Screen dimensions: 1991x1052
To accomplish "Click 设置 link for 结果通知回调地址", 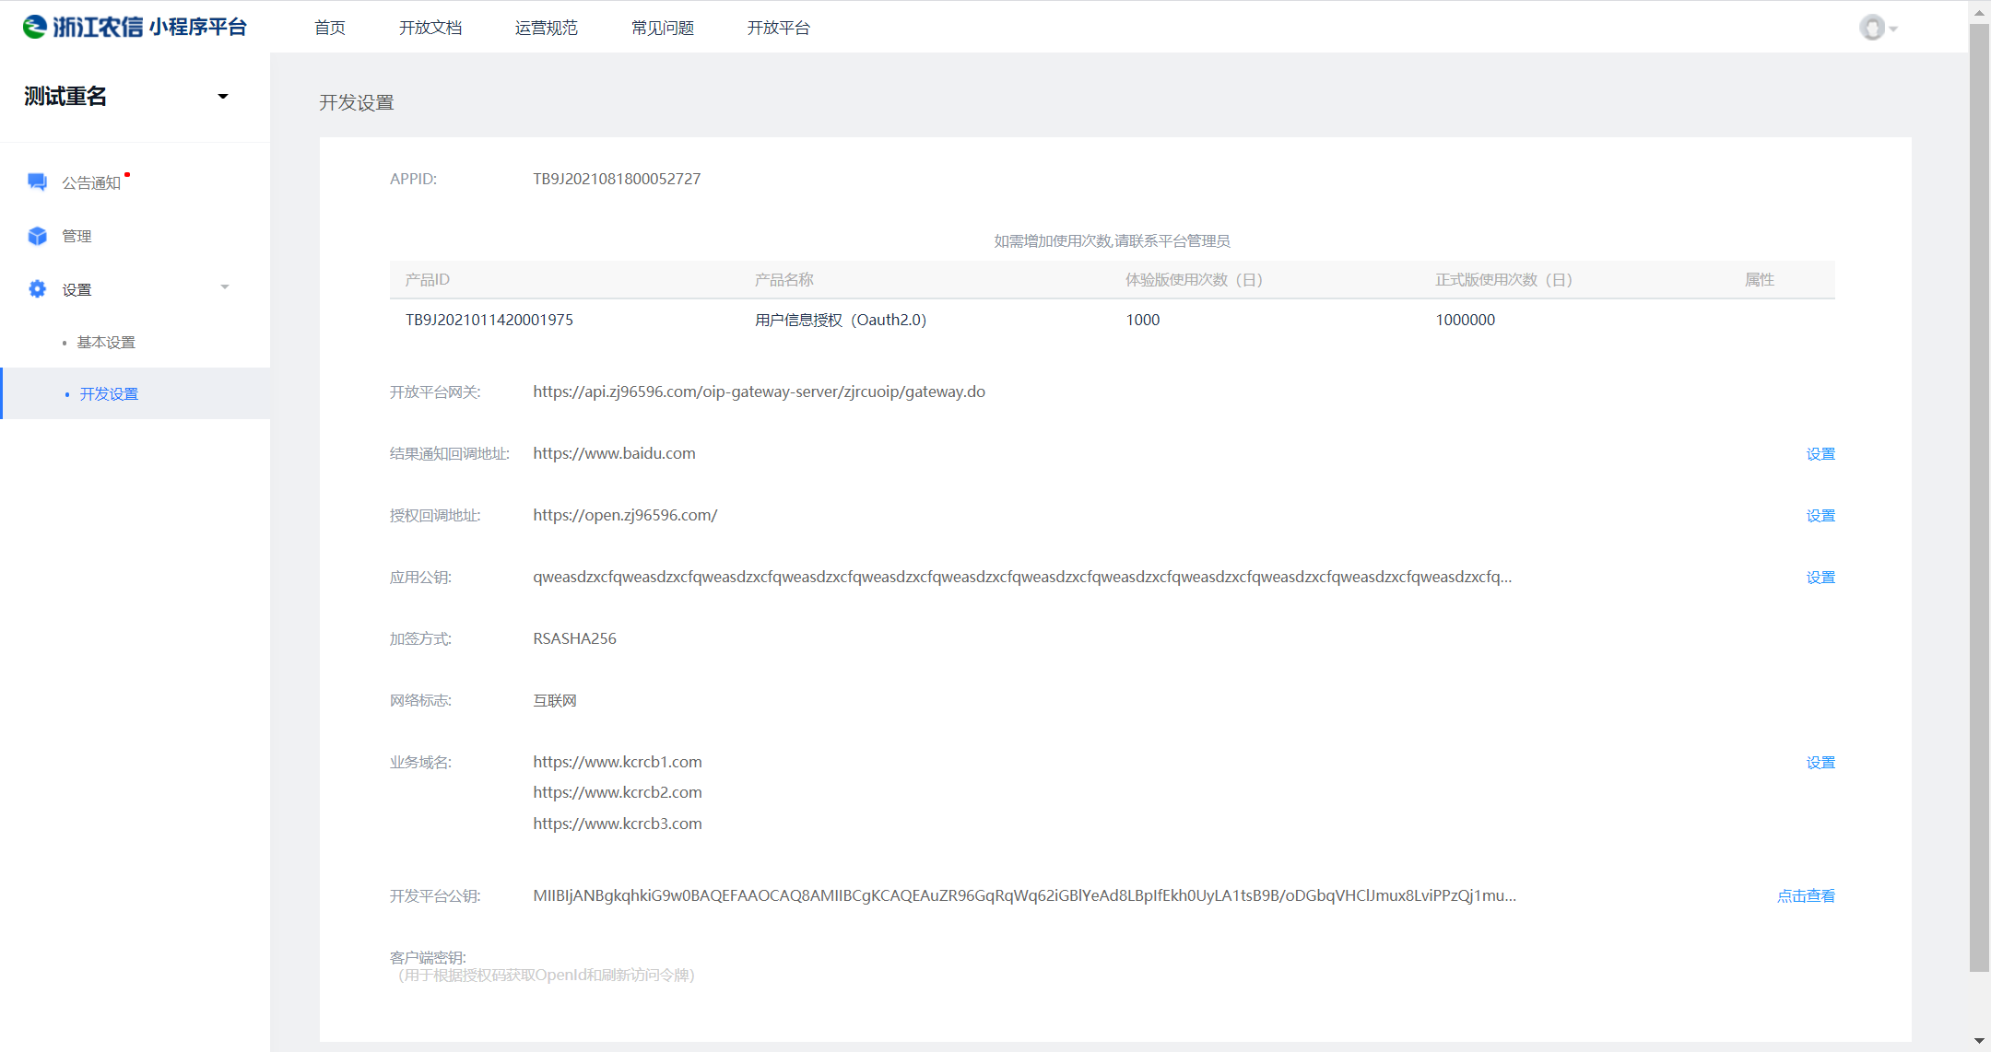I will [1820, 454].
